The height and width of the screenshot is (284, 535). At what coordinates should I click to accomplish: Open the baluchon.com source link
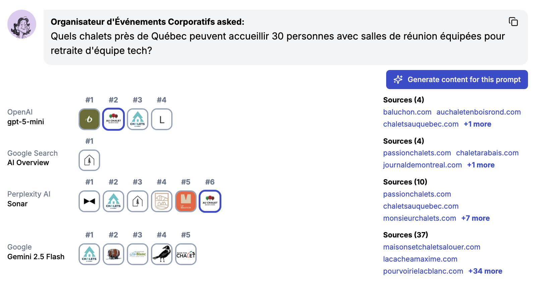click(x=407, y=112)
